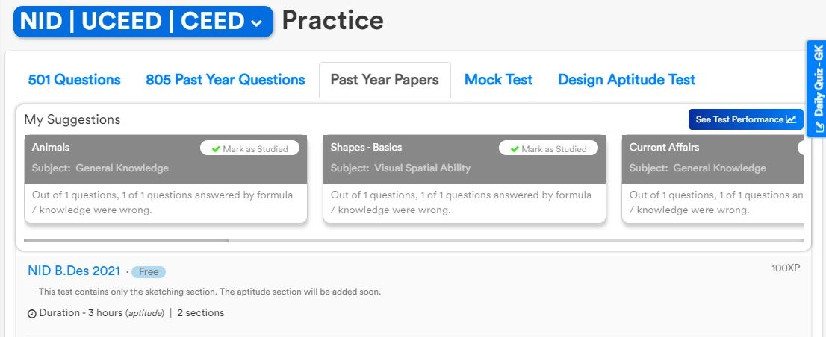Go to the Mock Test tab
Image resolution: width=826 pixels, height=337 pixels.
point(498,80)
